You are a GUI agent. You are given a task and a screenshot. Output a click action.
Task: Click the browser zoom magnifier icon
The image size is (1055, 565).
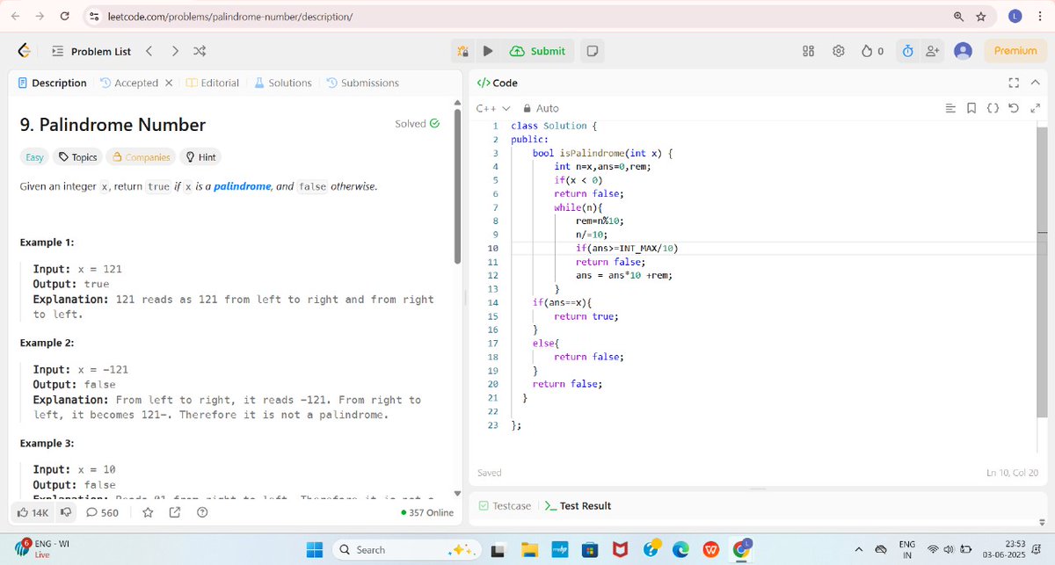click(x=958, y=17)
